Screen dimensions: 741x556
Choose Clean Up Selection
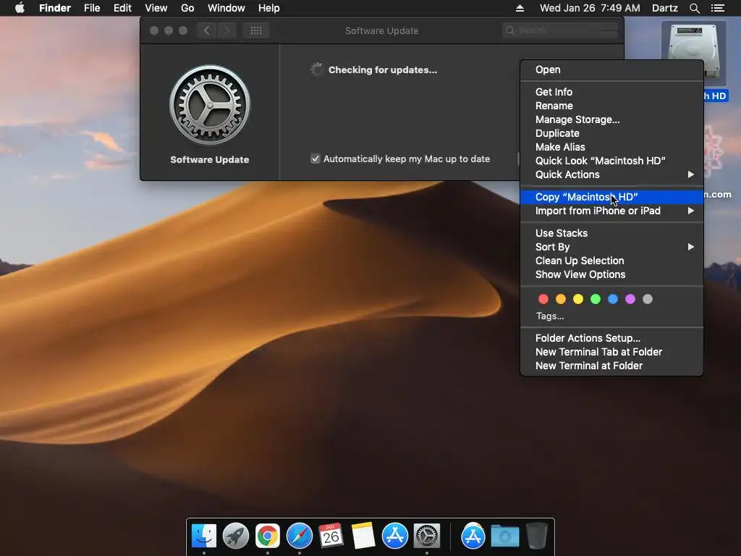tap(611, 261)
